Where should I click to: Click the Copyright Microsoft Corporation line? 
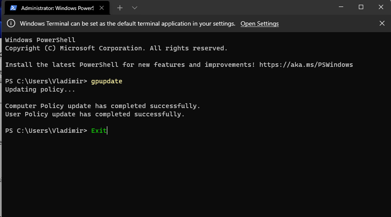click(x=116, y=48)
